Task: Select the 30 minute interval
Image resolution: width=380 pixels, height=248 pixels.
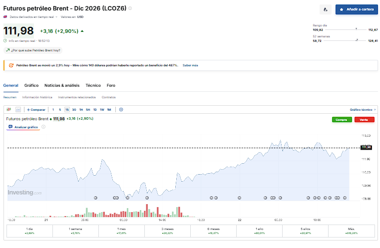Action: click(74, 110)
